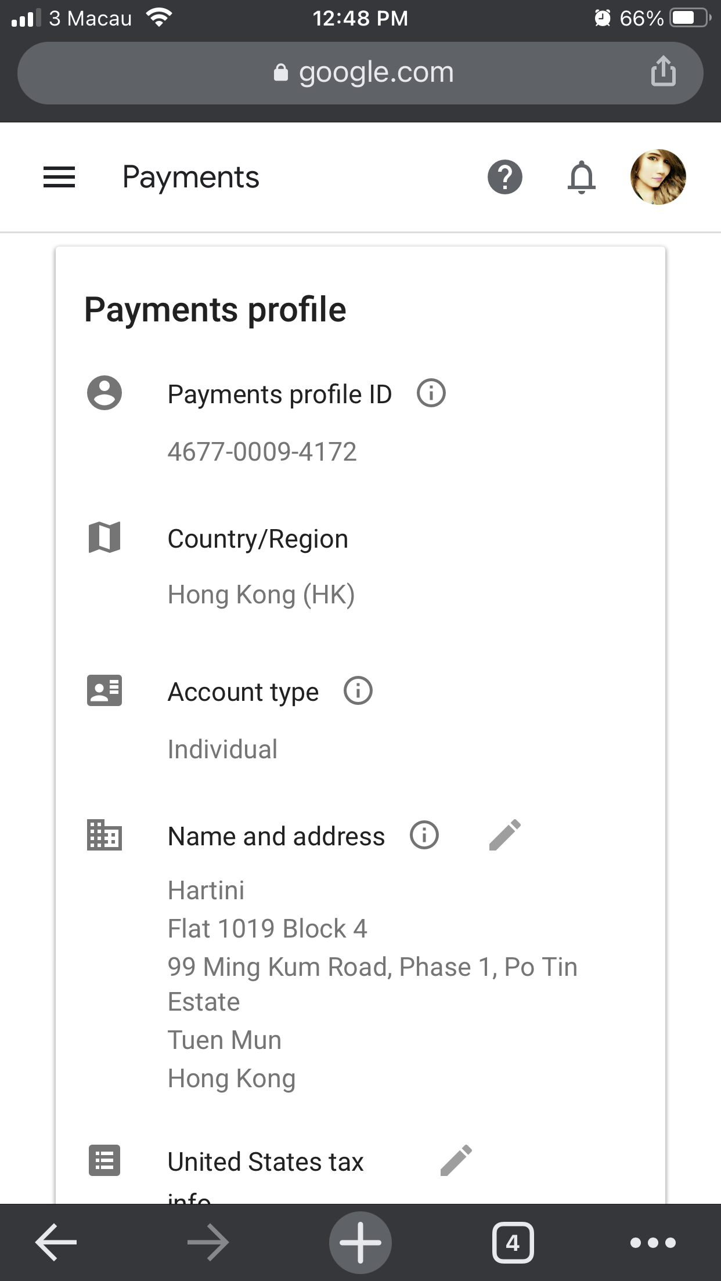
Task: Tap the Hong Kong (HK) region value
Action: 261,595
